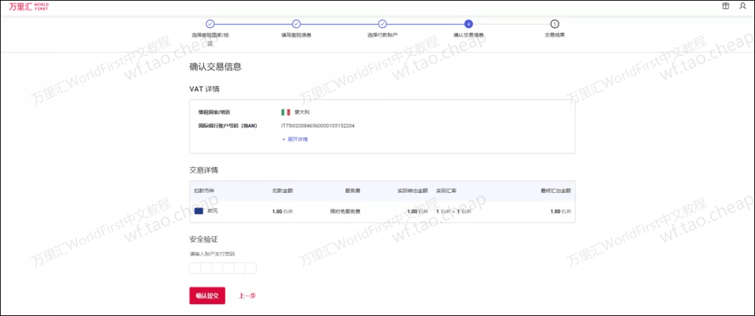The image size is (755, 316).
Task: Click 扣款币种 column header
Action: [203, 191]
